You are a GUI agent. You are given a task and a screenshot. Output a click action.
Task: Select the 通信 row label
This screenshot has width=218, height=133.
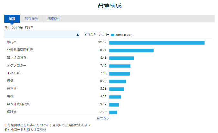(x=10, y=81)
